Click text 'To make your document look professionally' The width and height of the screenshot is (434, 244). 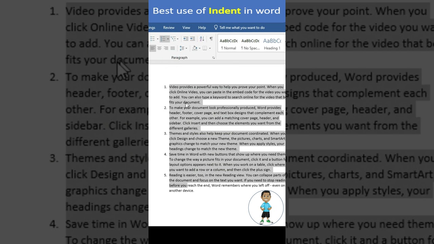(x=204, y=108)
